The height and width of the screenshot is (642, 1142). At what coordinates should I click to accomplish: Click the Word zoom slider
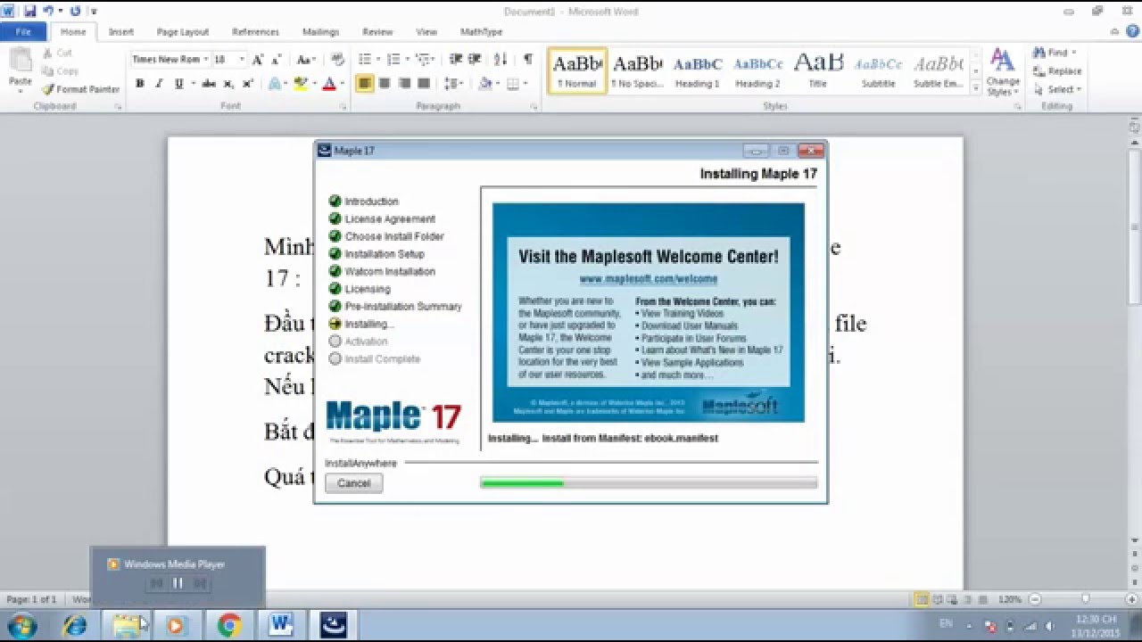coord(1086,600)
